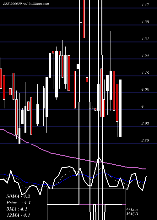The width and height of the screenshot is (157, 220).
Task: Click the 4.16 price axis label
Action: pyautogui.click(x=145, y=73)
